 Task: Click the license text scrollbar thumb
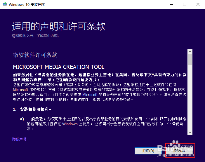pos(190,60)
